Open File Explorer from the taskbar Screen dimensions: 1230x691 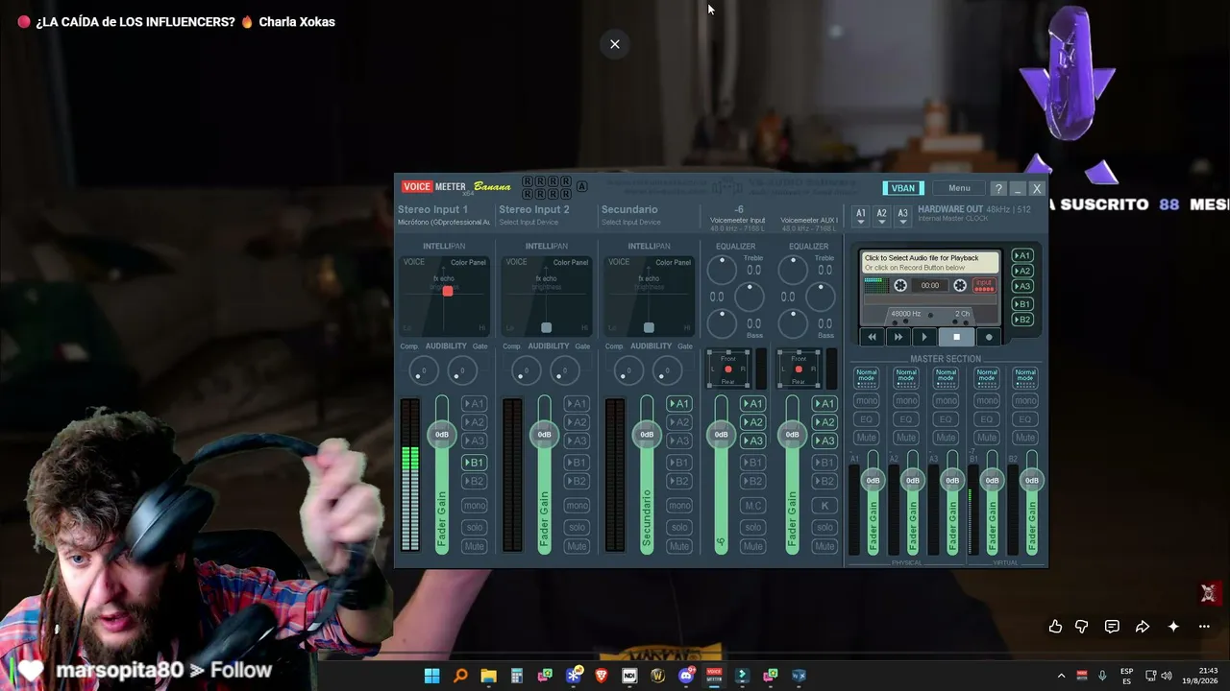[x=488, y=676]
